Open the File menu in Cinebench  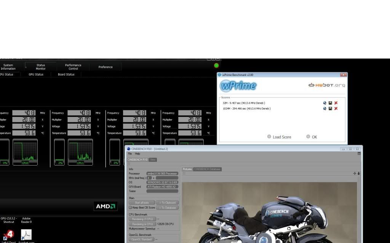click(130, 154)
